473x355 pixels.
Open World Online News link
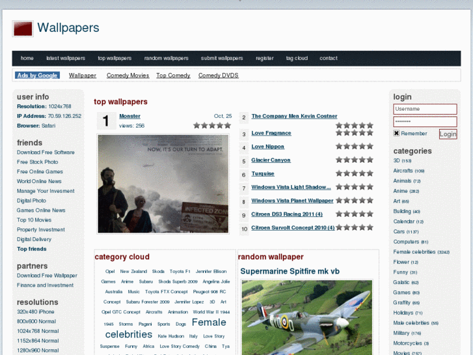coord(39,181)
